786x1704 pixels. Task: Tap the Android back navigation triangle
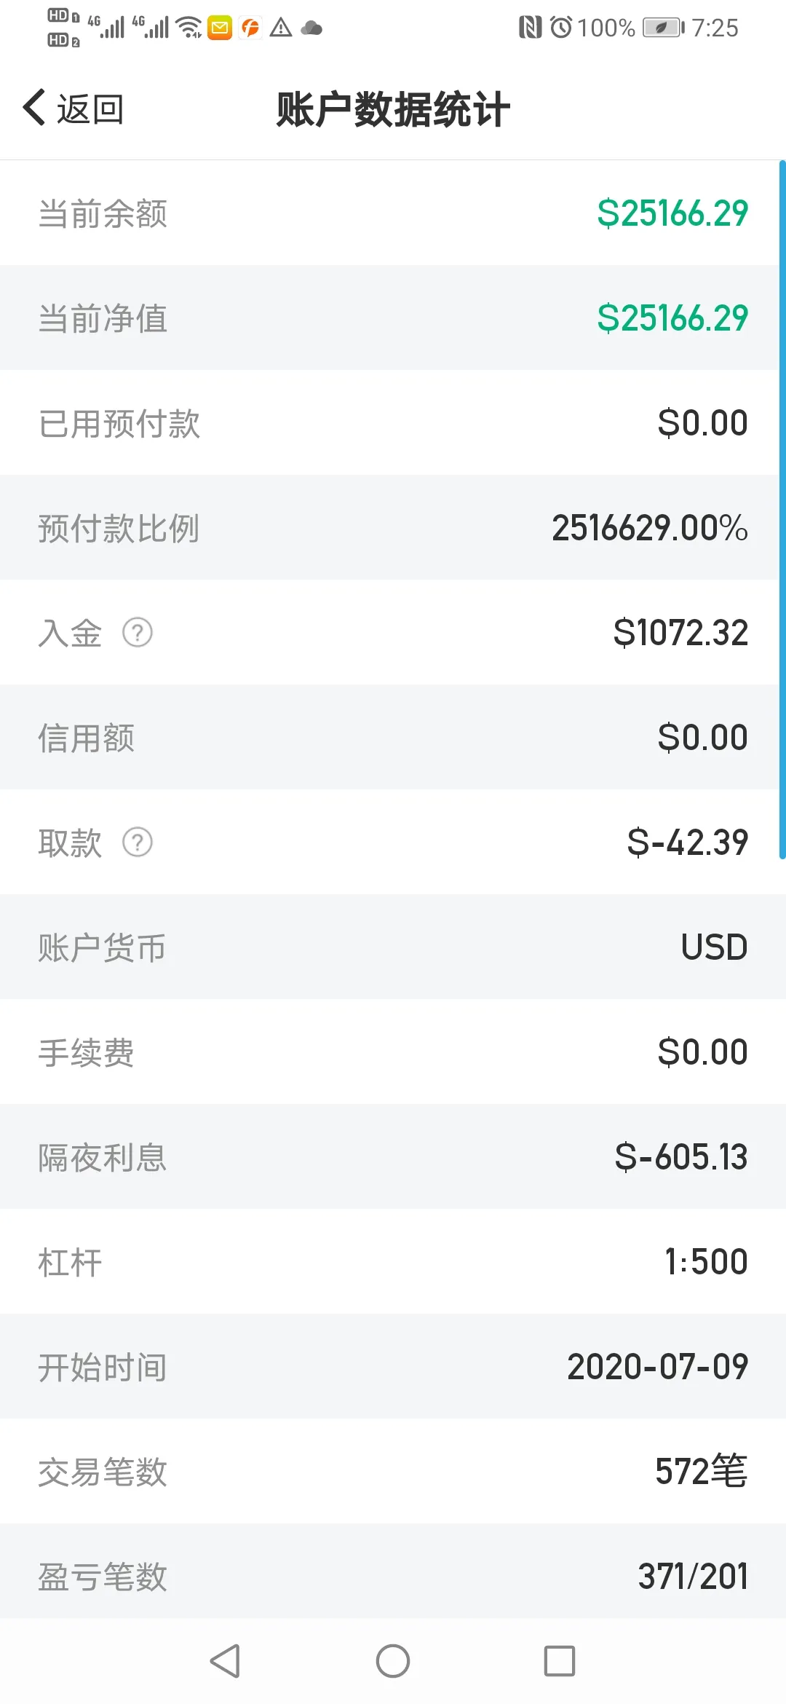click(x=225, y=1661)
